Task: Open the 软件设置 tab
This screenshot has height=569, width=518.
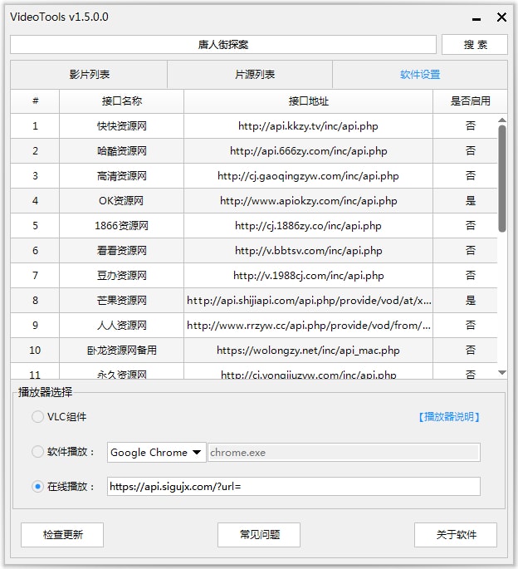Action: tap(420, 75)
